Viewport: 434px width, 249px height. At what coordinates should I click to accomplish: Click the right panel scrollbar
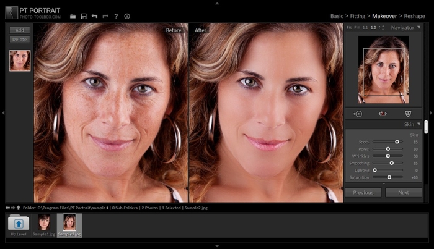[426, 127]
